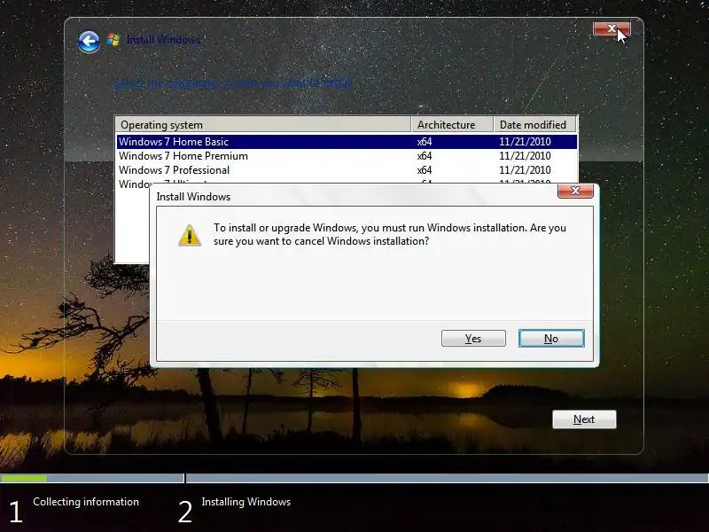709x532 pixels.
Task: Sort by Architecture column header
Action: (x=453, y=124)
